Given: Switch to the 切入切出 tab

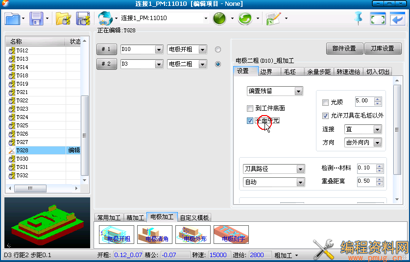Looking at the screenshot, I should tap(378, 71).
